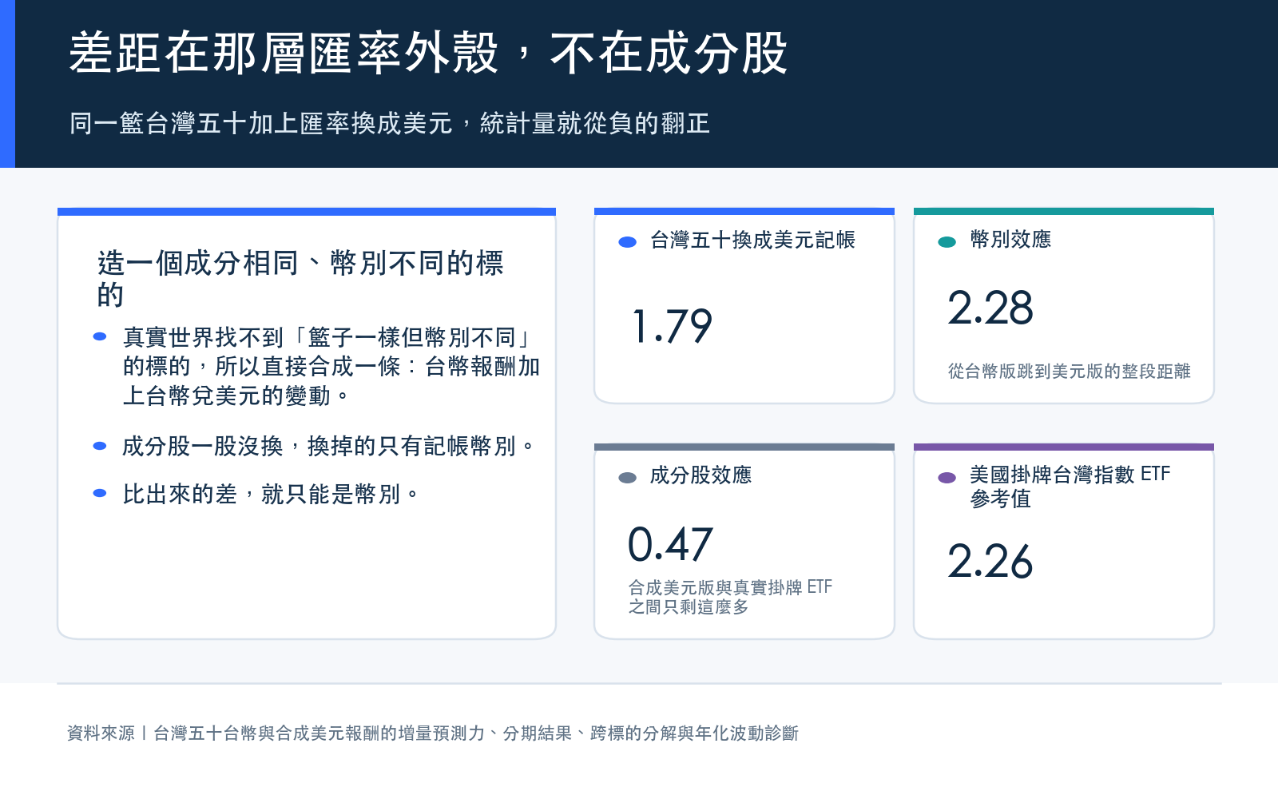Viewport: 1278px width, 799px height.
Task: Click gray dot beside 成分股效應
Action: tap(627, 478)
